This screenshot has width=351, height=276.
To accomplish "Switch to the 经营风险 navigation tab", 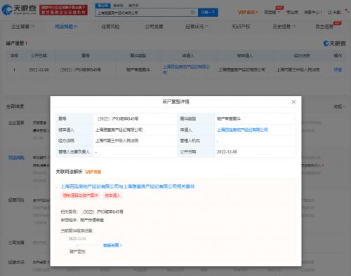I will (110, 27).
